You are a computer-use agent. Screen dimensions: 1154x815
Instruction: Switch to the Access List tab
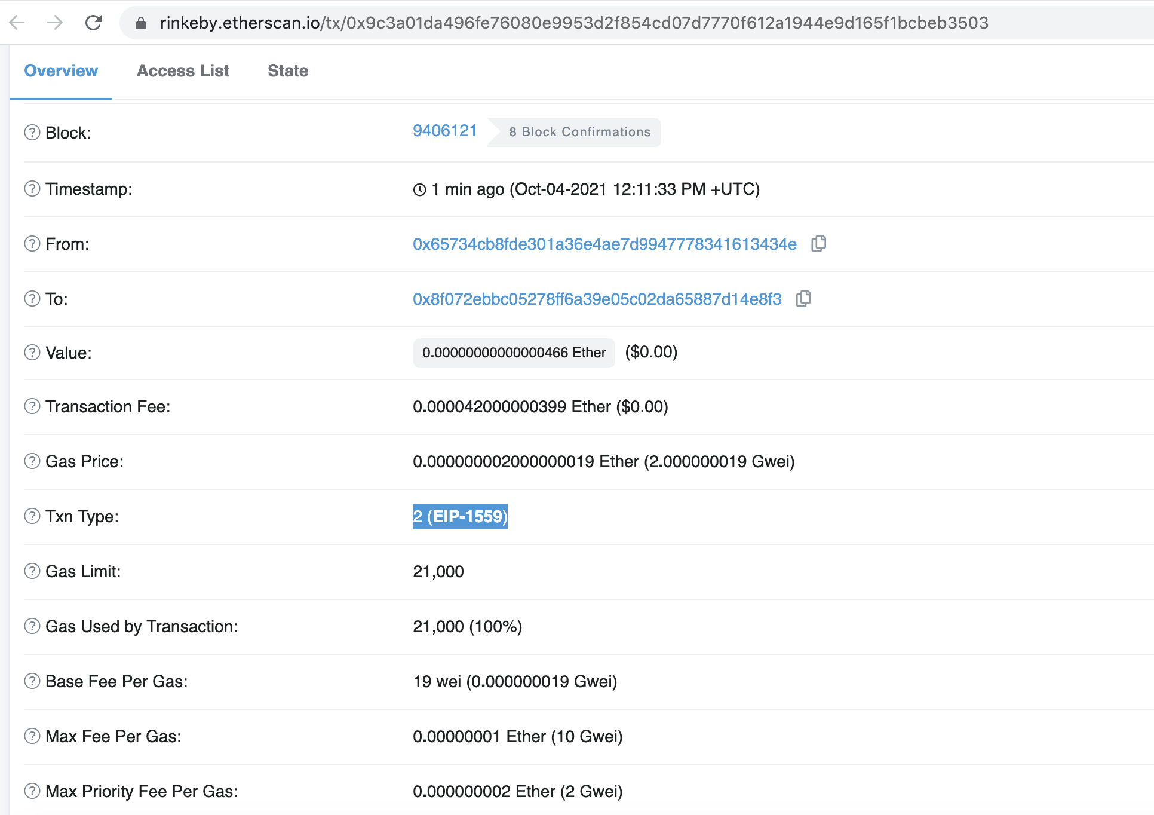click(x=183, y=71)
